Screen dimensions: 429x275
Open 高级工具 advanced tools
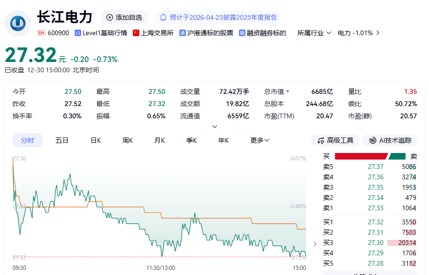point(335,140)
